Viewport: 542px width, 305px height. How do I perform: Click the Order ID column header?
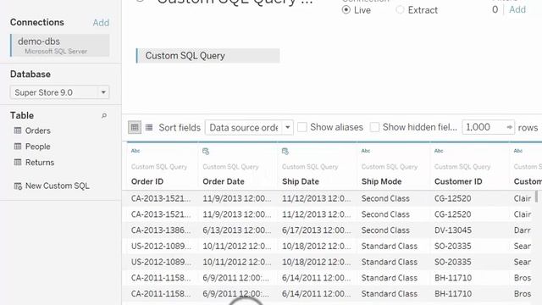tap(147, 181)
